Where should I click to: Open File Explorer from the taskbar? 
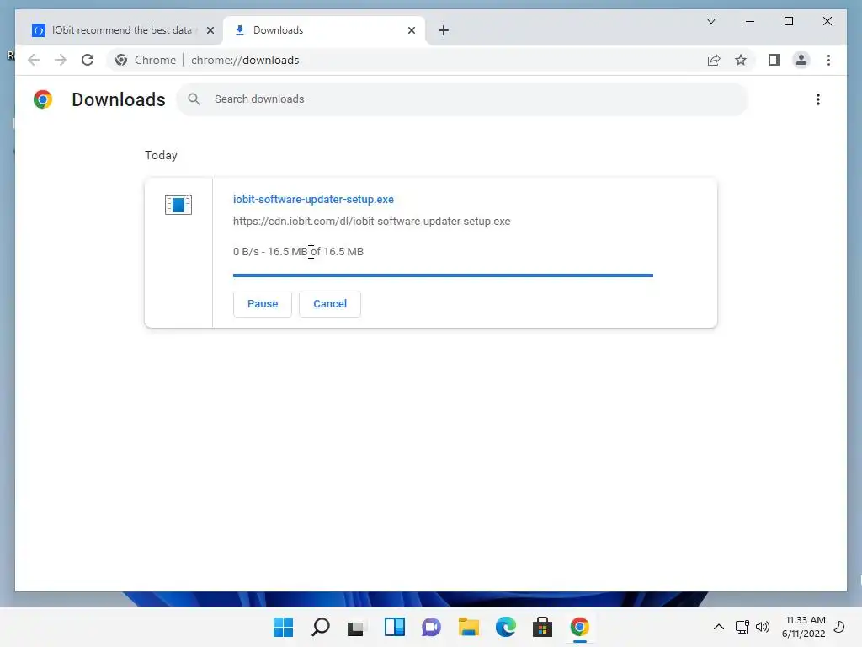pos(468,627)
